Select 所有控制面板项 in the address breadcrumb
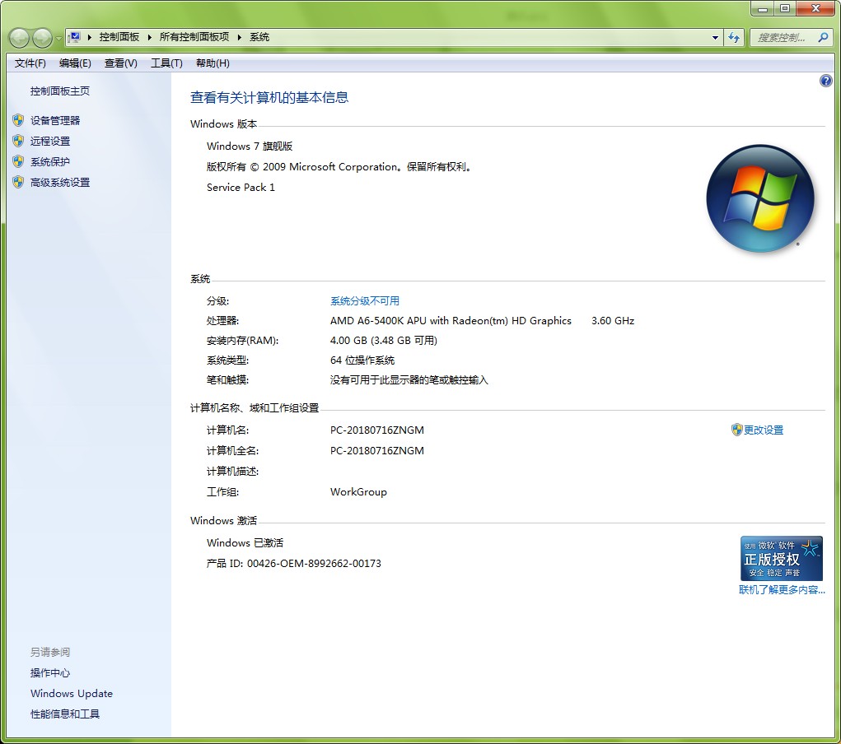The image size is (841, 744). tap(194, 37)
